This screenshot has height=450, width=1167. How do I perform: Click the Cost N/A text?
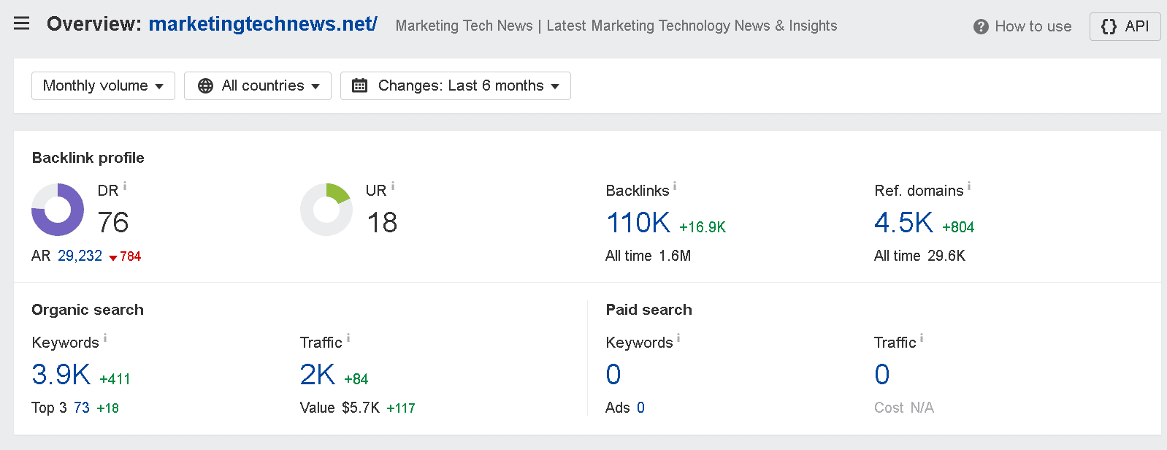coord(904,408)
